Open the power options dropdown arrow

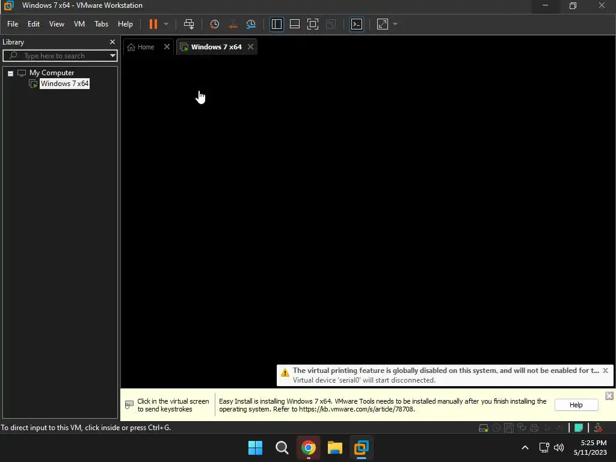point(166,24)
